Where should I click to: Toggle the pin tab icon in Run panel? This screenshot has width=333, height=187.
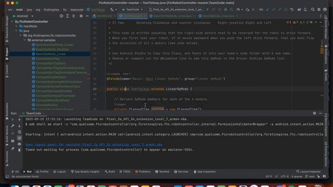coord(12,149)
